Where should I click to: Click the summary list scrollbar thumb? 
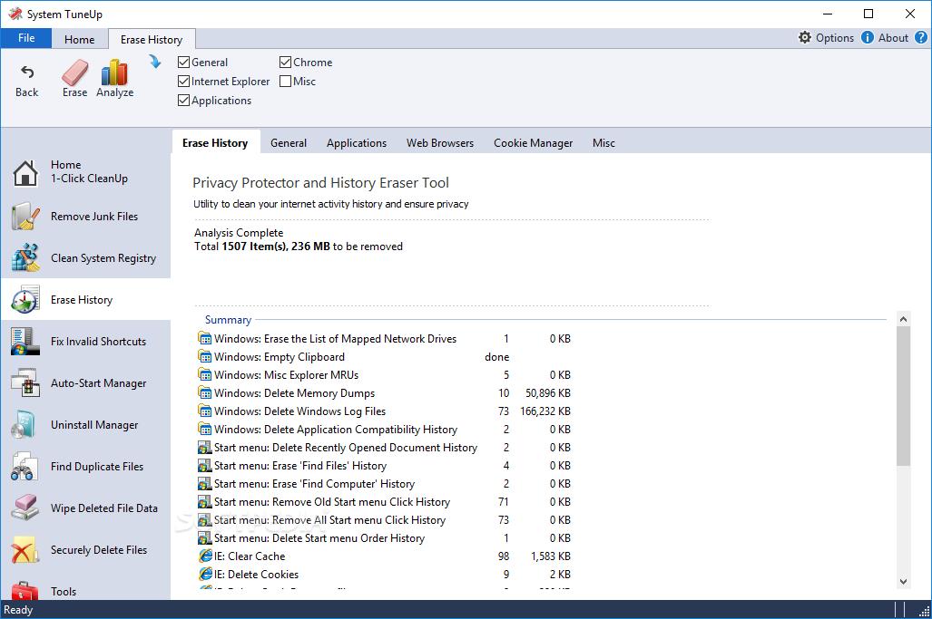coord(903,396)
